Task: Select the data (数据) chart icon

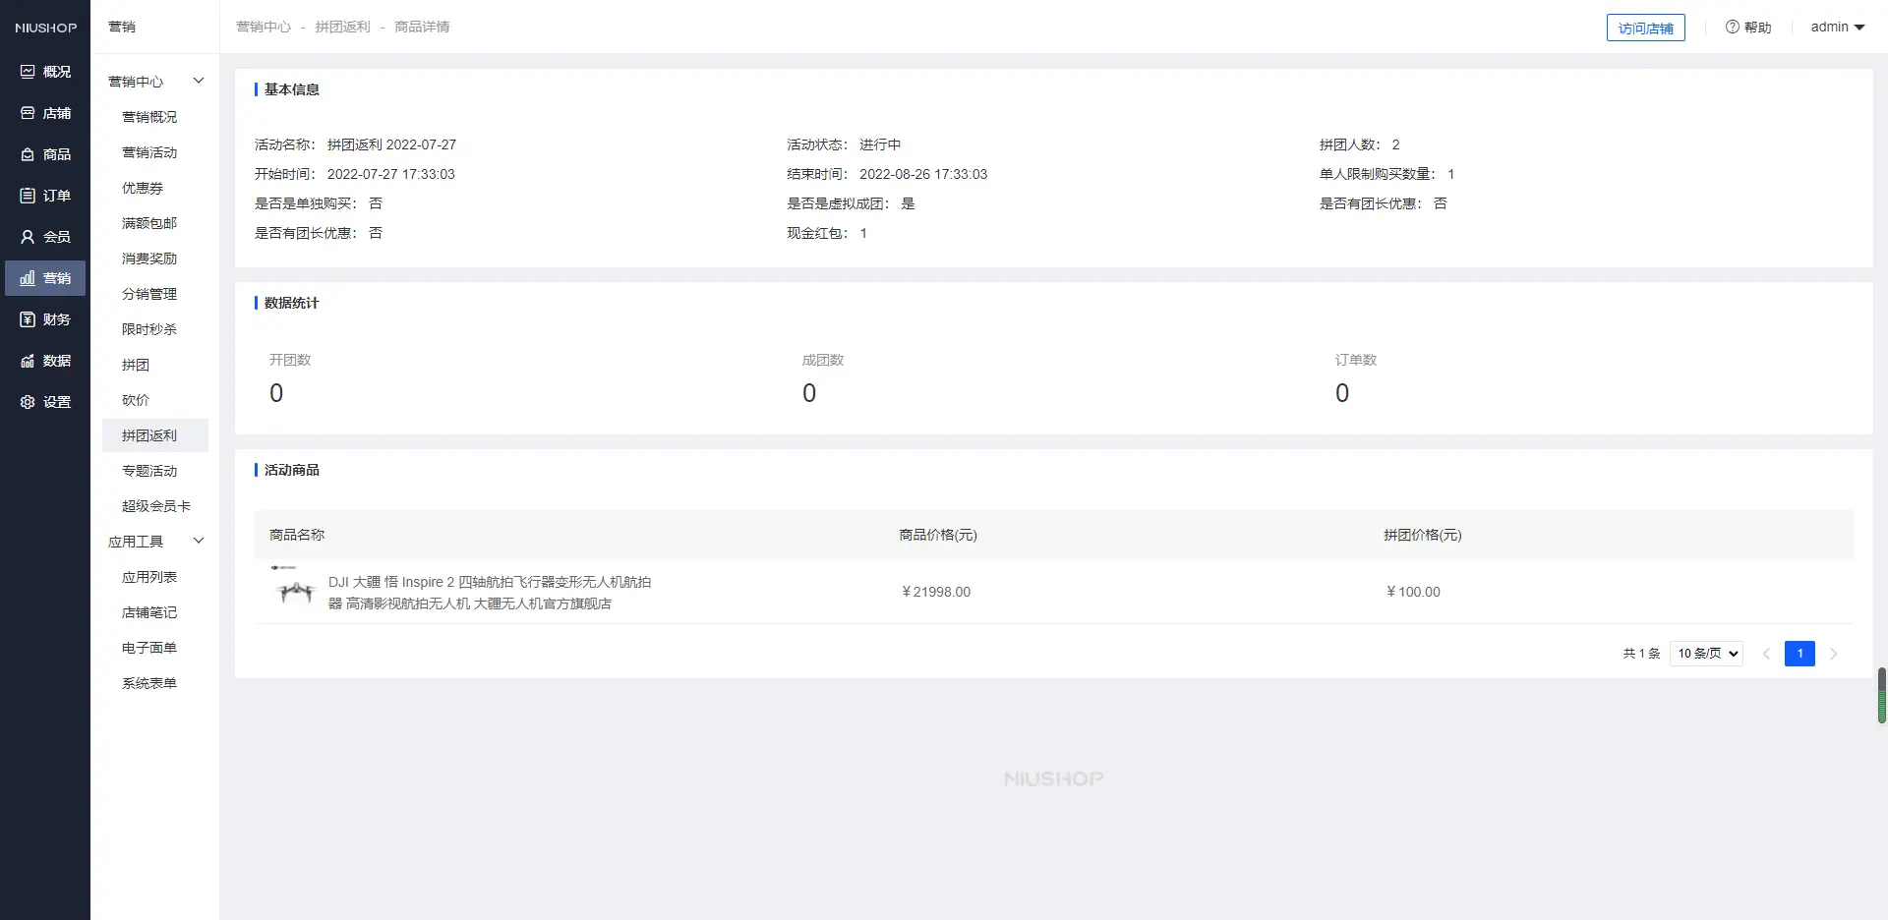Action: [x=28, y=361]
